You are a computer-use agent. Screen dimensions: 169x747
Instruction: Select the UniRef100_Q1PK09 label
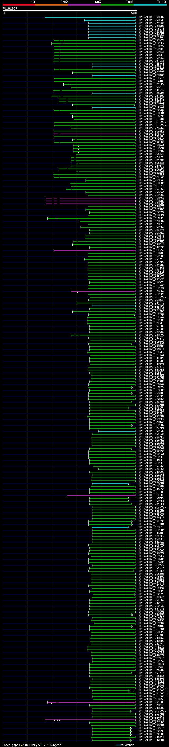[x=151, y=107]
